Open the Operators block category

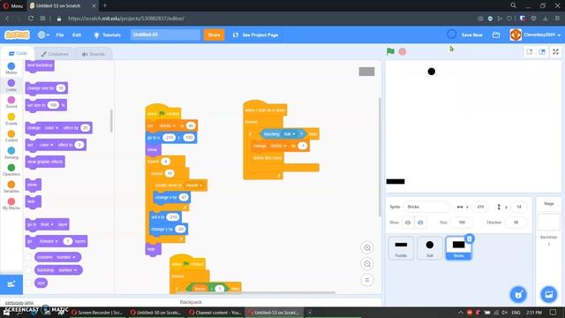(x=11, y=170)
